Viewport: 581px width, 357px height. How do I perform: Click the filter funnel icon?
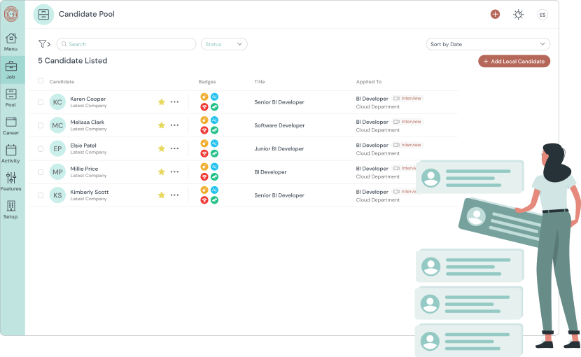(x=43, y=44)
